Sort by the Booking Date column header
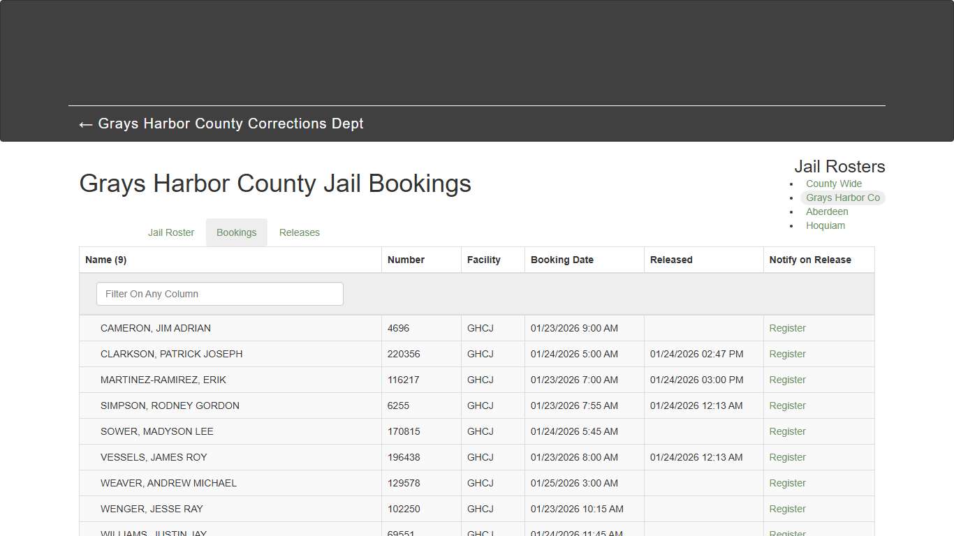This screenshot has height=536, width=954. [562, 259]
